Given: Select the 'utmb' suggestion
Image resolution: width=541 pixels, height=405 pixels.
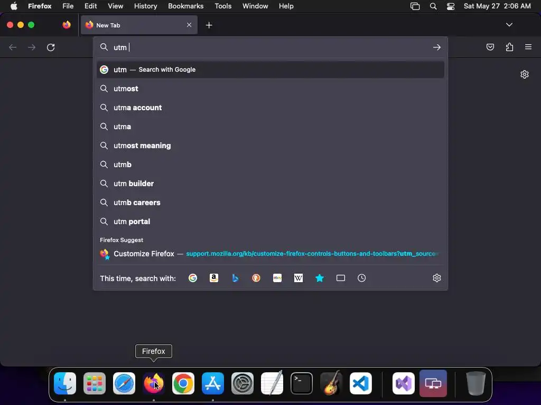Looking at the screenshot, I should pos(270,165).
